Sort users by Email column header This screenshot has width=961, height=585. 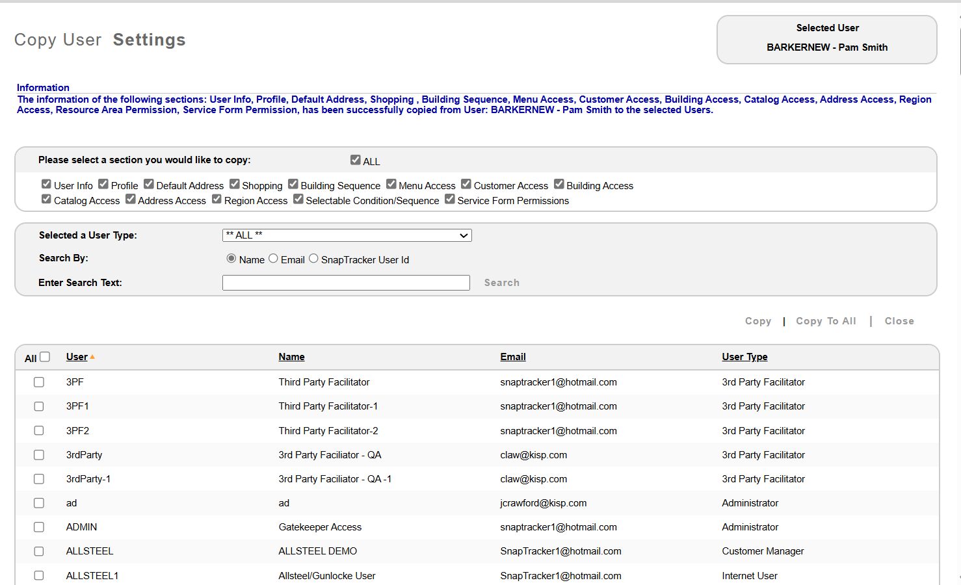[512, 357]
